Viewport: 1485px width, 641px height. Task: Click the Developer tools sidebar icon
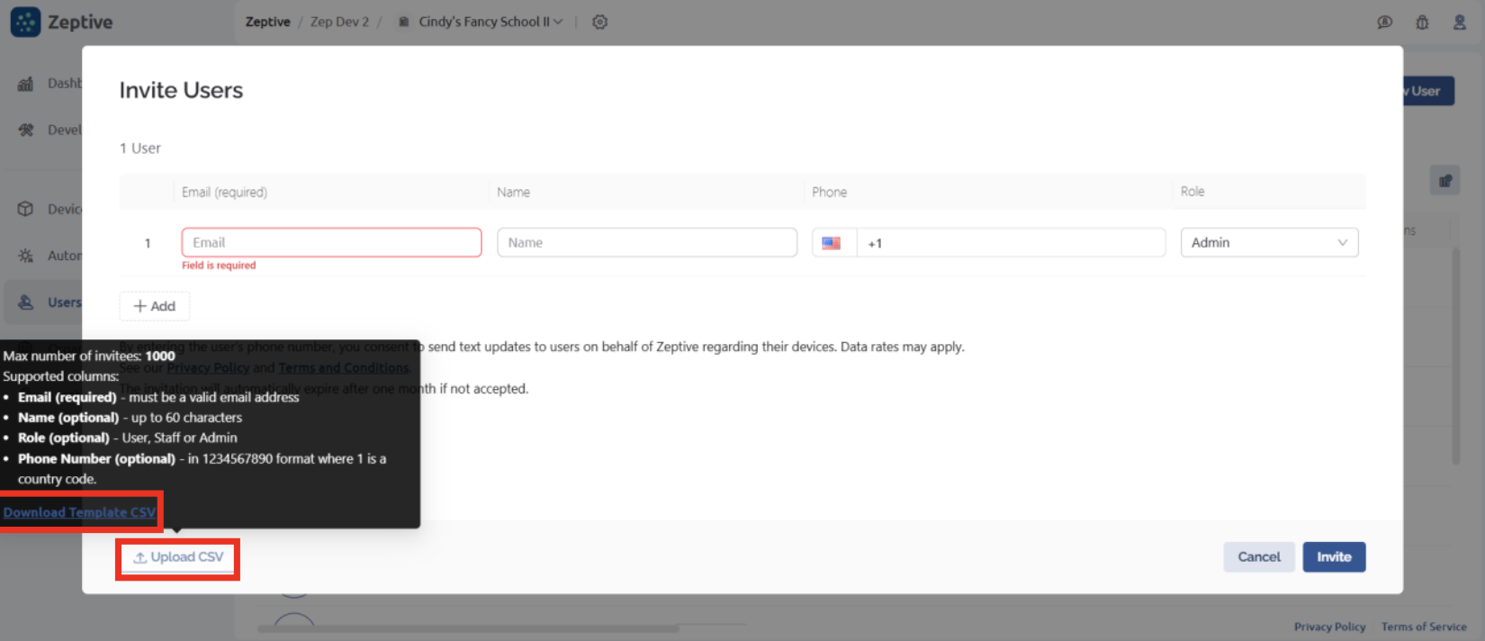(26, 130)
